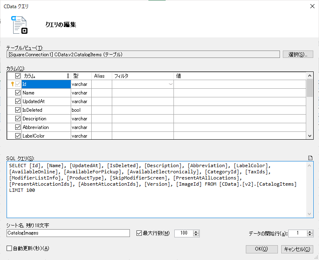Click the primary key icon beside Id
The width and height of the screenshot is (319, 260).
pyautogui.click(x=12, y=84)
